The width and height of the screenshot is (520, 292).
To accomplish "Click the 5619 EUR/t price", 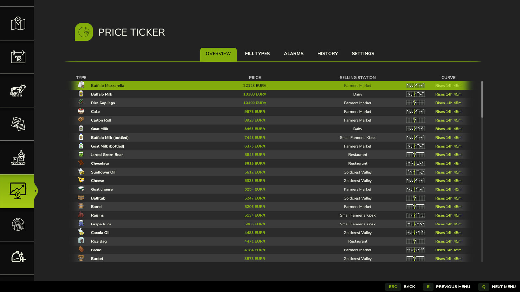I will tap(255, 164).
